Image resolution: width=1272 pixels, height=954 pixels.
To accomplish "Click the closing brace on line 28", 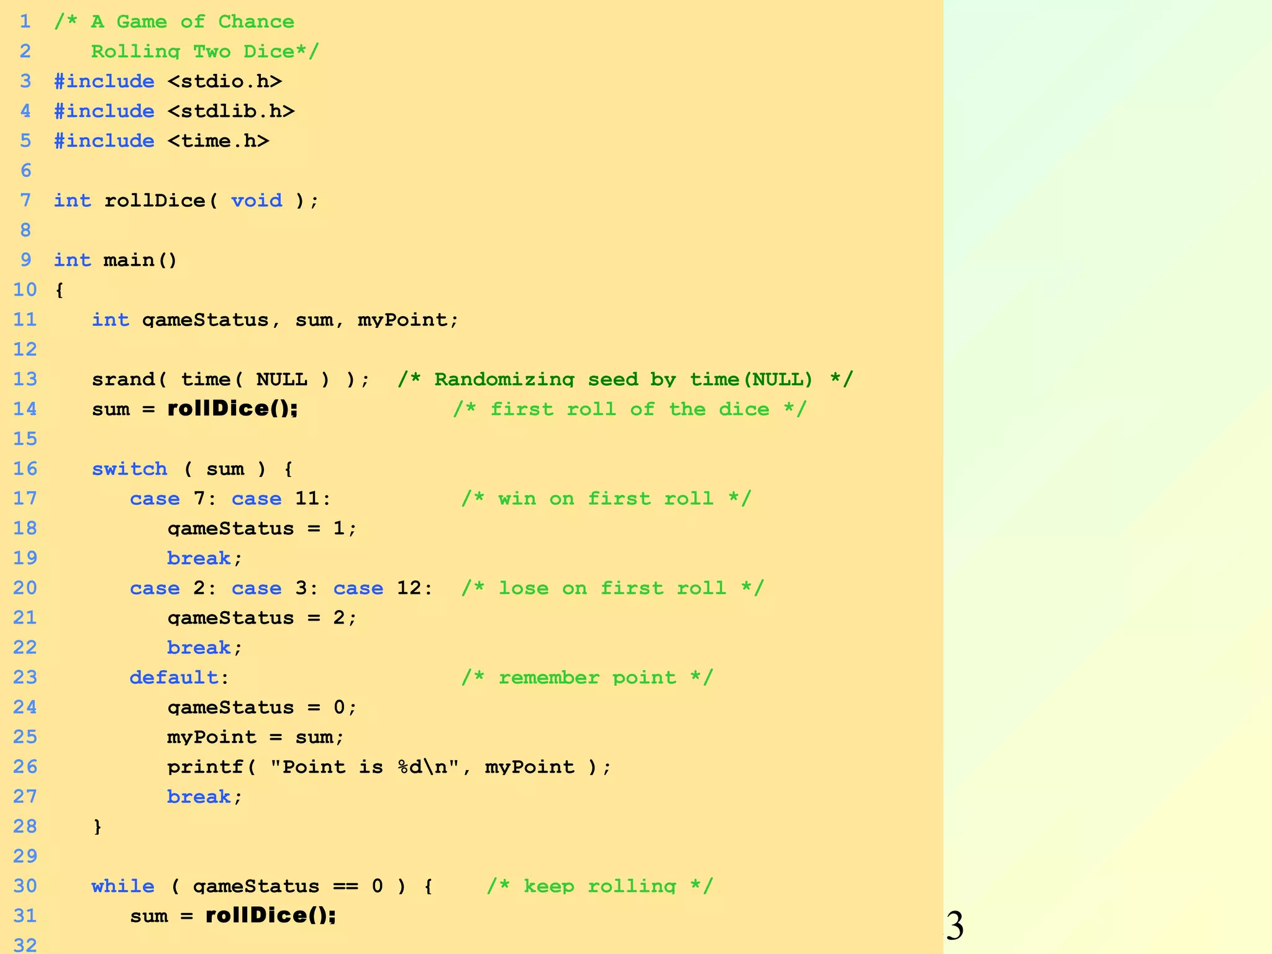I will pos(98,827).
